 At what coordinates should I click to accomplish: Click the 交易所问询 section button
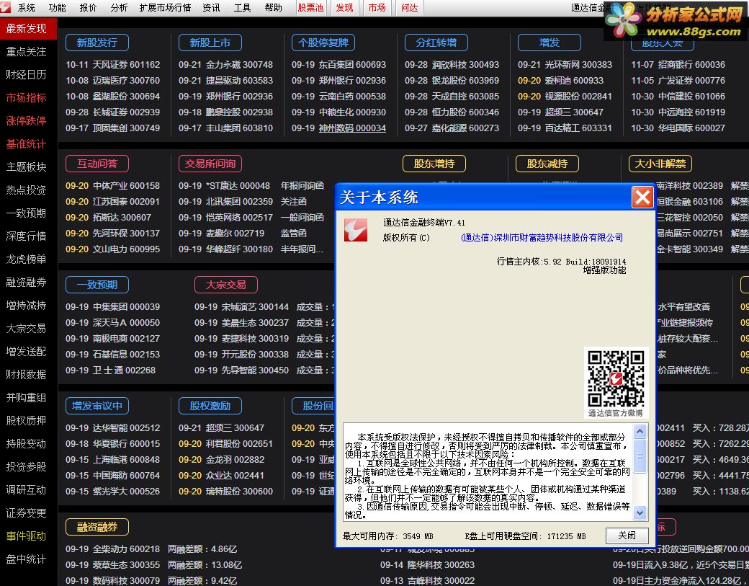point(210,164)
